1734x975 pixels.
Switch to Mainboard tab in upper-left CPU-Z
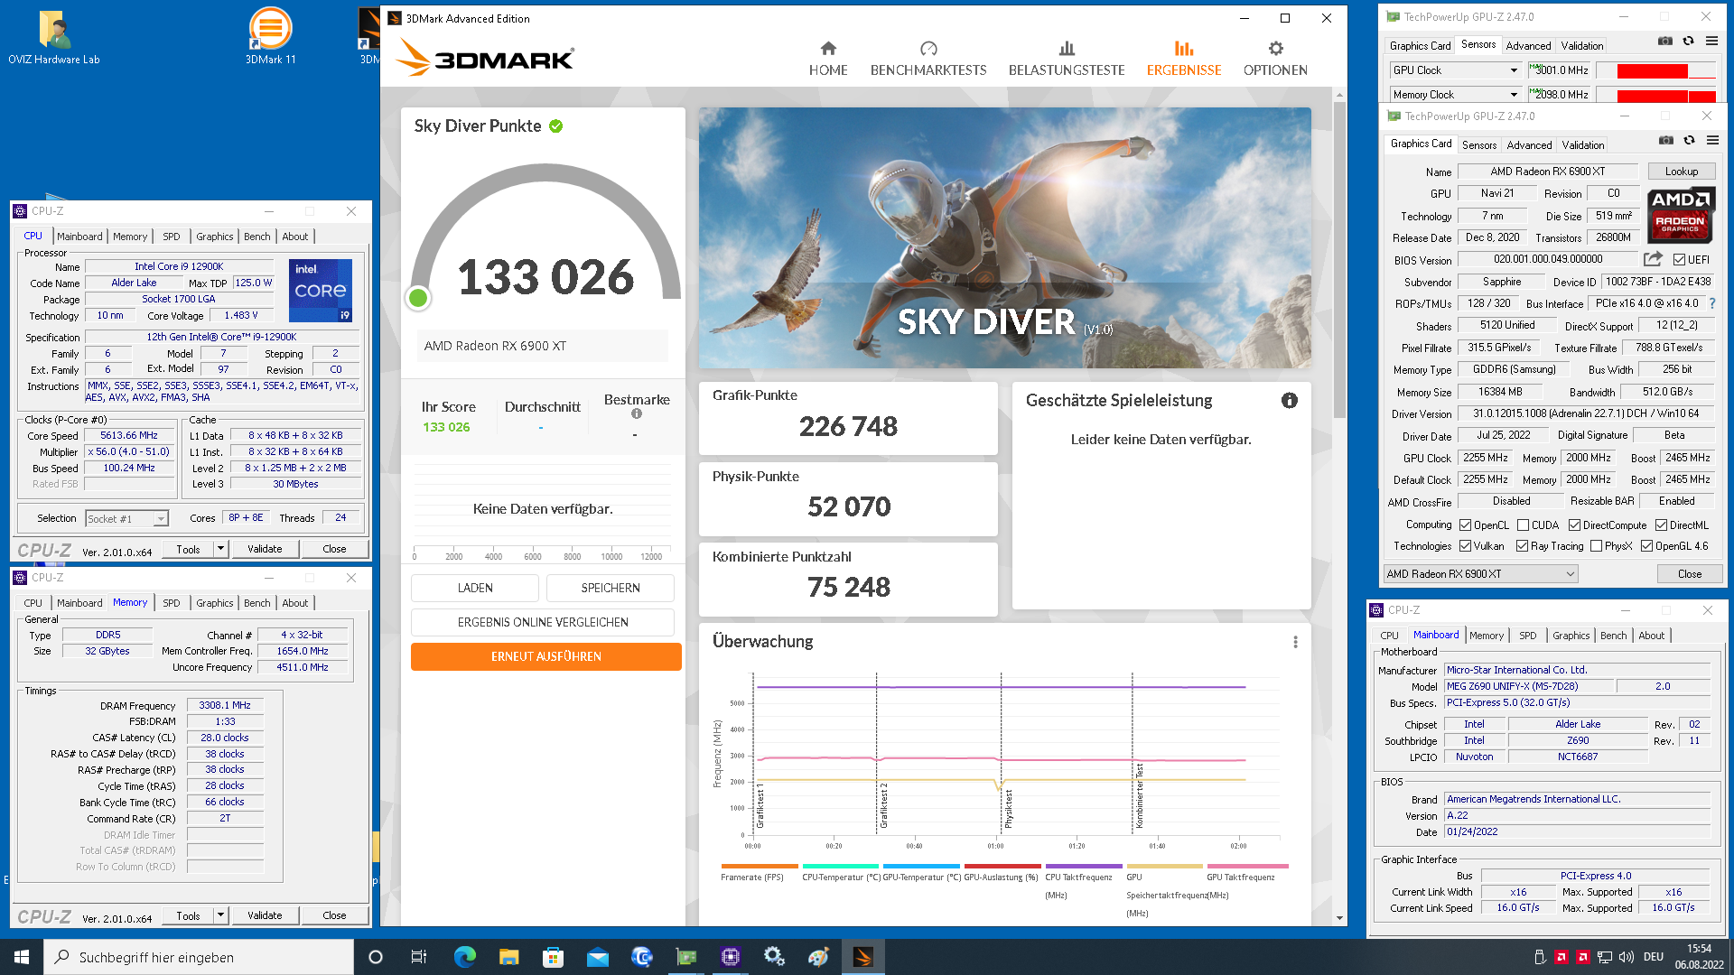tap(79, 237)
